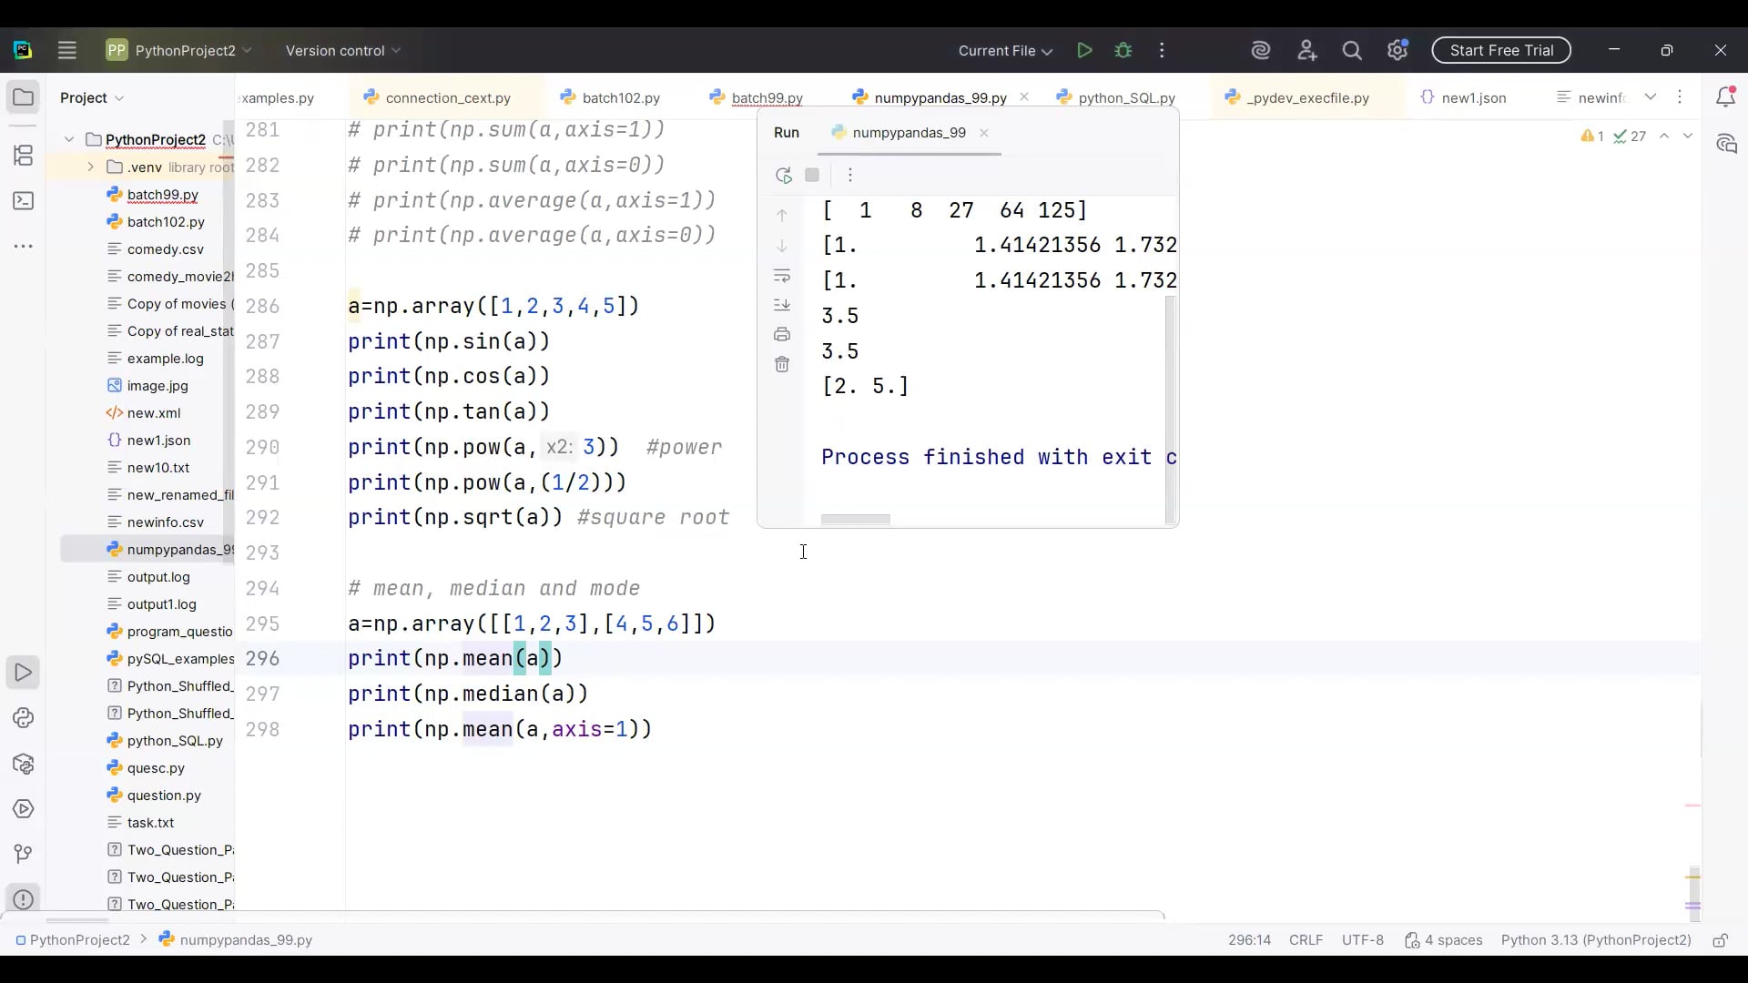Switch to python_SQL.py editor tab
Viewport: 1748px width, 983px height.
point(1115,97)
